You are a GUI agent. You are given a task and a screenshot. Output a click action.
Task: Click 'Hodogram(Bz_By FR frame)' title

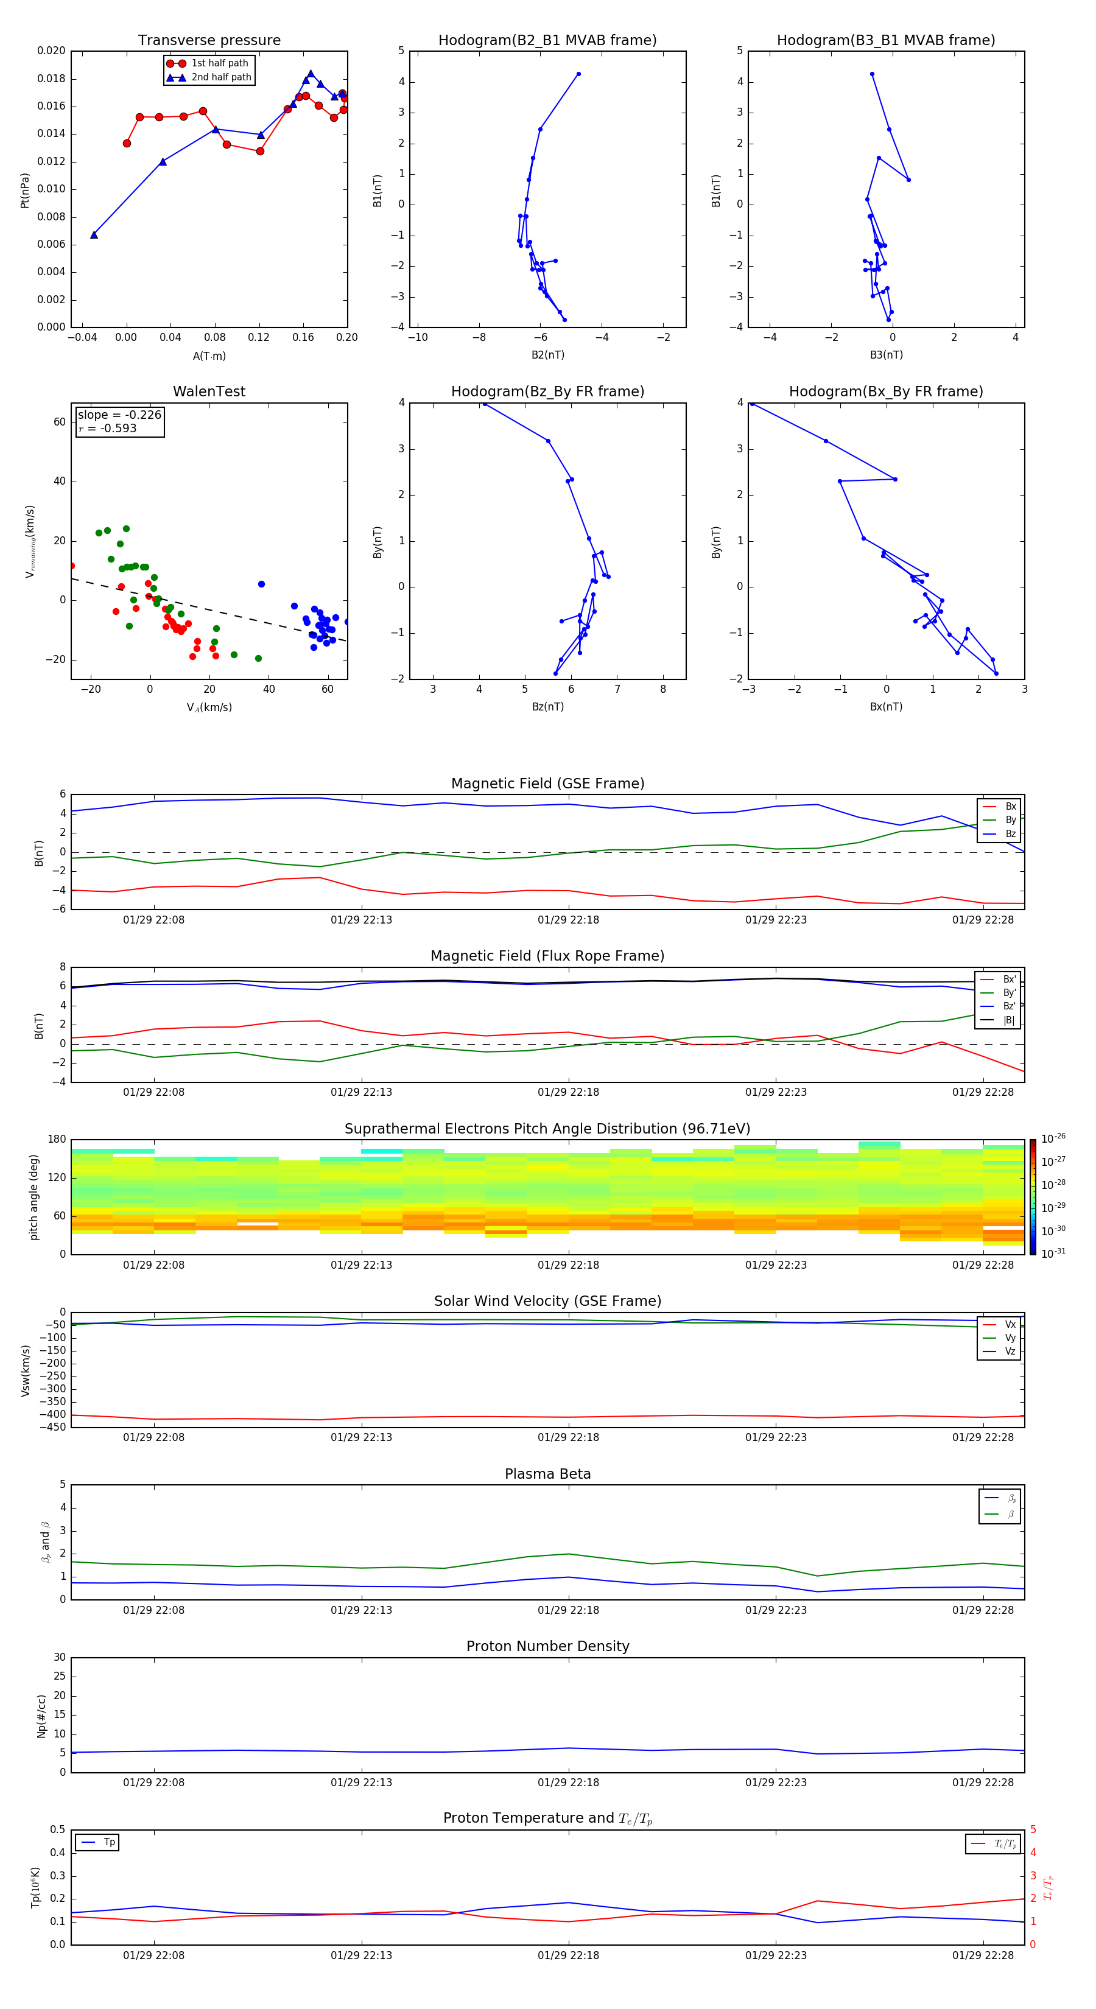click(547, 391)
